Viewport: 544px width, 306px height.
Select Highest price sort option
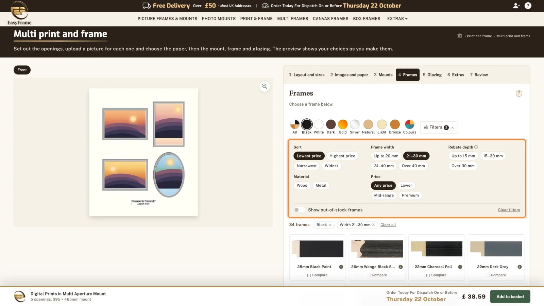(342, 156)
